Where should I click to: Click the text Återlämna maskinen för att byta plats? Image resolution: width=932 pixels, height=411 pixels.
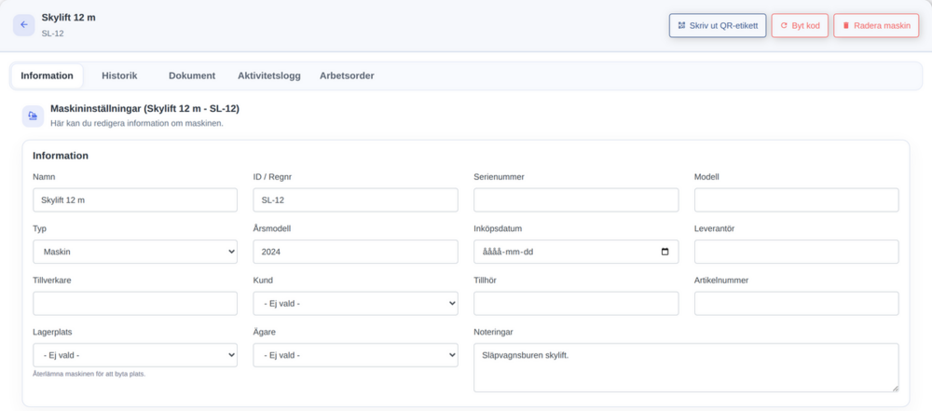click(x=89, y=374)
